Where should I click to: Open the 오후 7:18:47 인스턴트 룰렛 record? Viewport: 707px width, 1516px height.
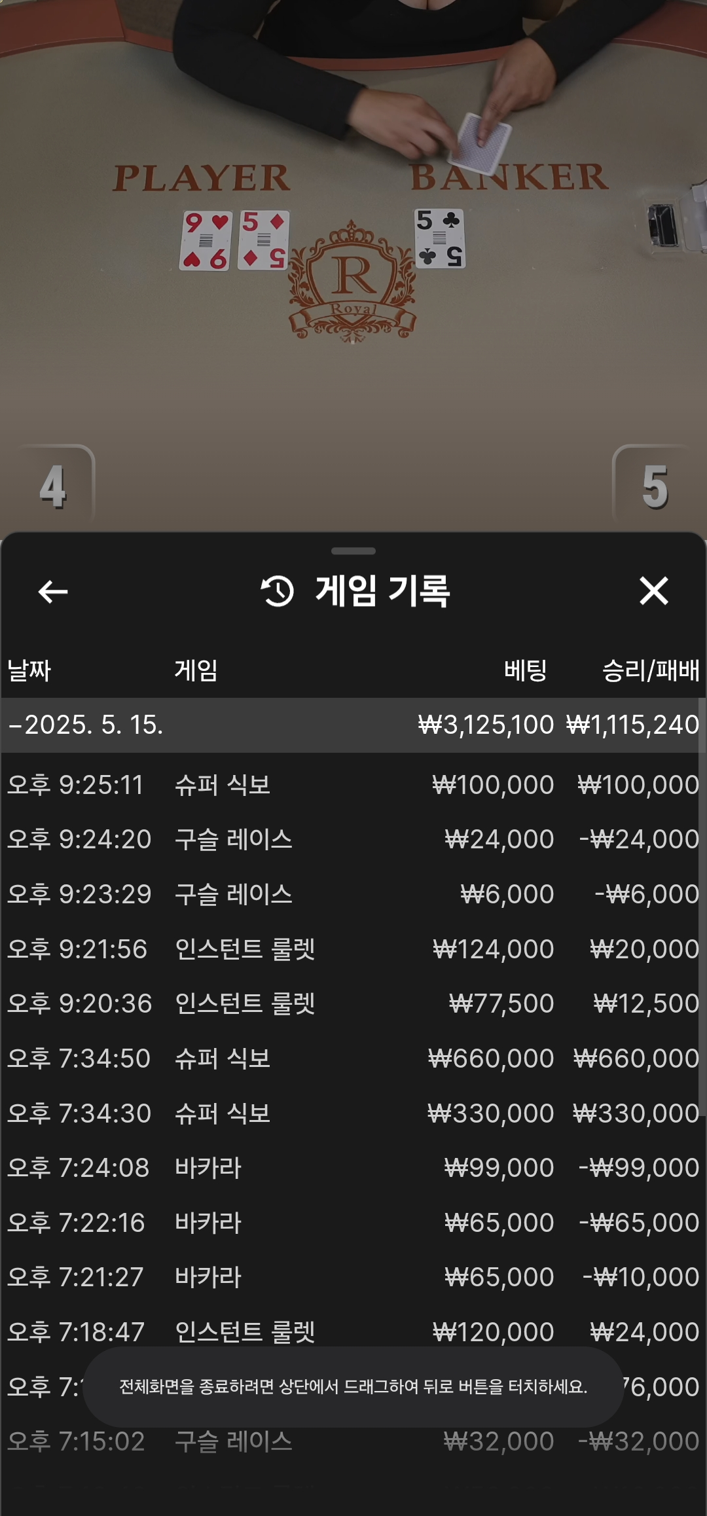pos(353,1332)
